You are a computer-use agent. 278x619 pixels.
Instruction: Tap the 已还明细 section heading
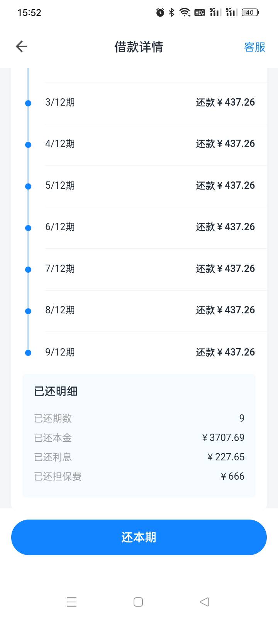click(x=56, y=392)
